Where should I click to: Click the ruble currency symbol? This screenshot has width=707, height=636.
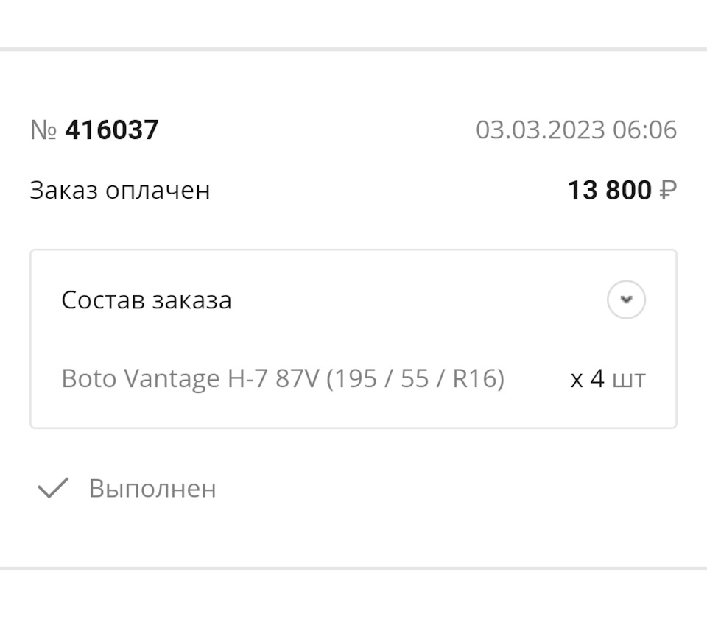667,191
